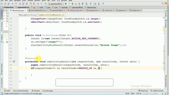The image size is (169, 95).
Task: Open the Terminal tool window
Action: tap(36, 91)
